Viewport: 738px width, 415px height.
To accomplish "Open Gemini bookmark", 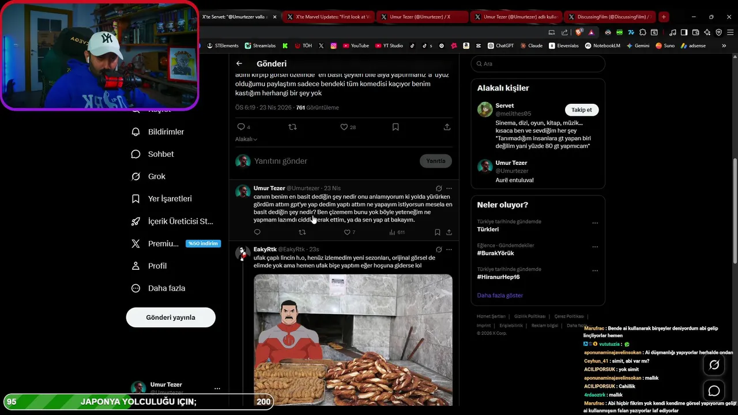I will tap(638, 46).
